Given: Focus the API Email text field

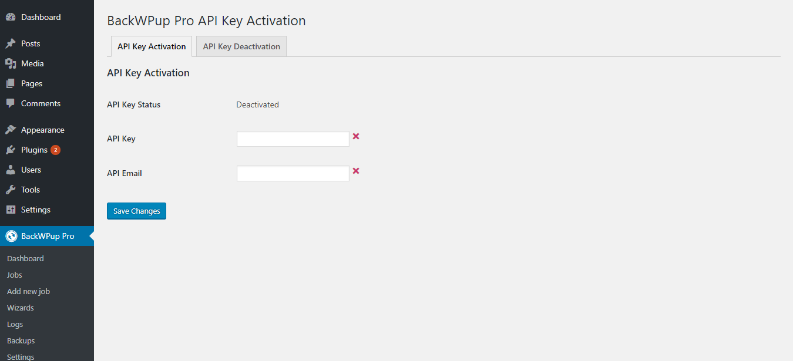Looking at the screenshot, I should [x=293, y=174].
